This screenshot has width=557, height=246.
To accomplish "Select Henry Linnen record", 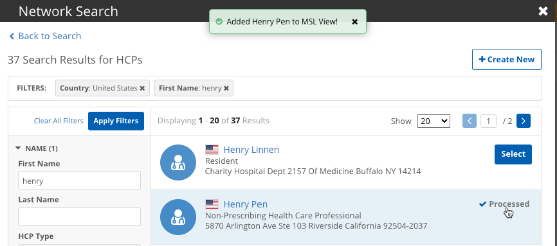I will (x=513, y=154).
